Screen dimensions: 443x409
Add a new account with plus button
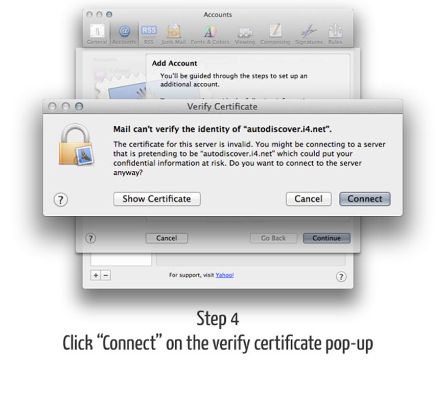click(96, 275)
